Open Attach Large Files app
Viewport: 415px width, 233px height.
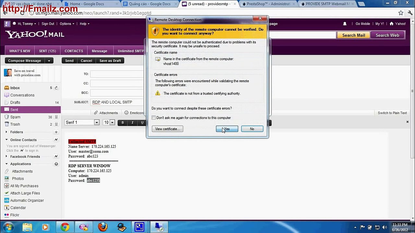tap(25, 193)
